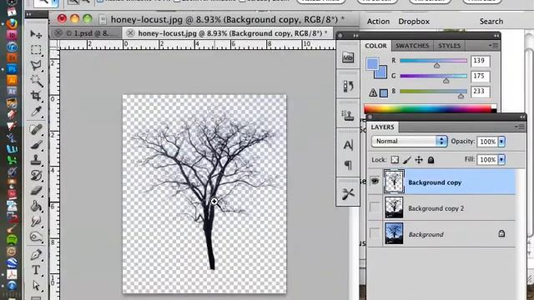Open the Fill slider dropdown arrow
Viewport: 534px width, 300px height.
501,159
